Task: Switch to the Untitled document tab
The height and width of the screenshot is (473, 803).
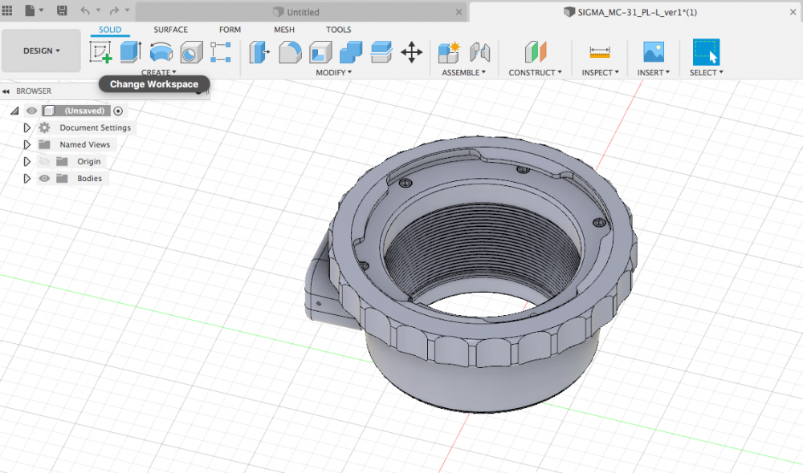Action: [x=296, y=12]
